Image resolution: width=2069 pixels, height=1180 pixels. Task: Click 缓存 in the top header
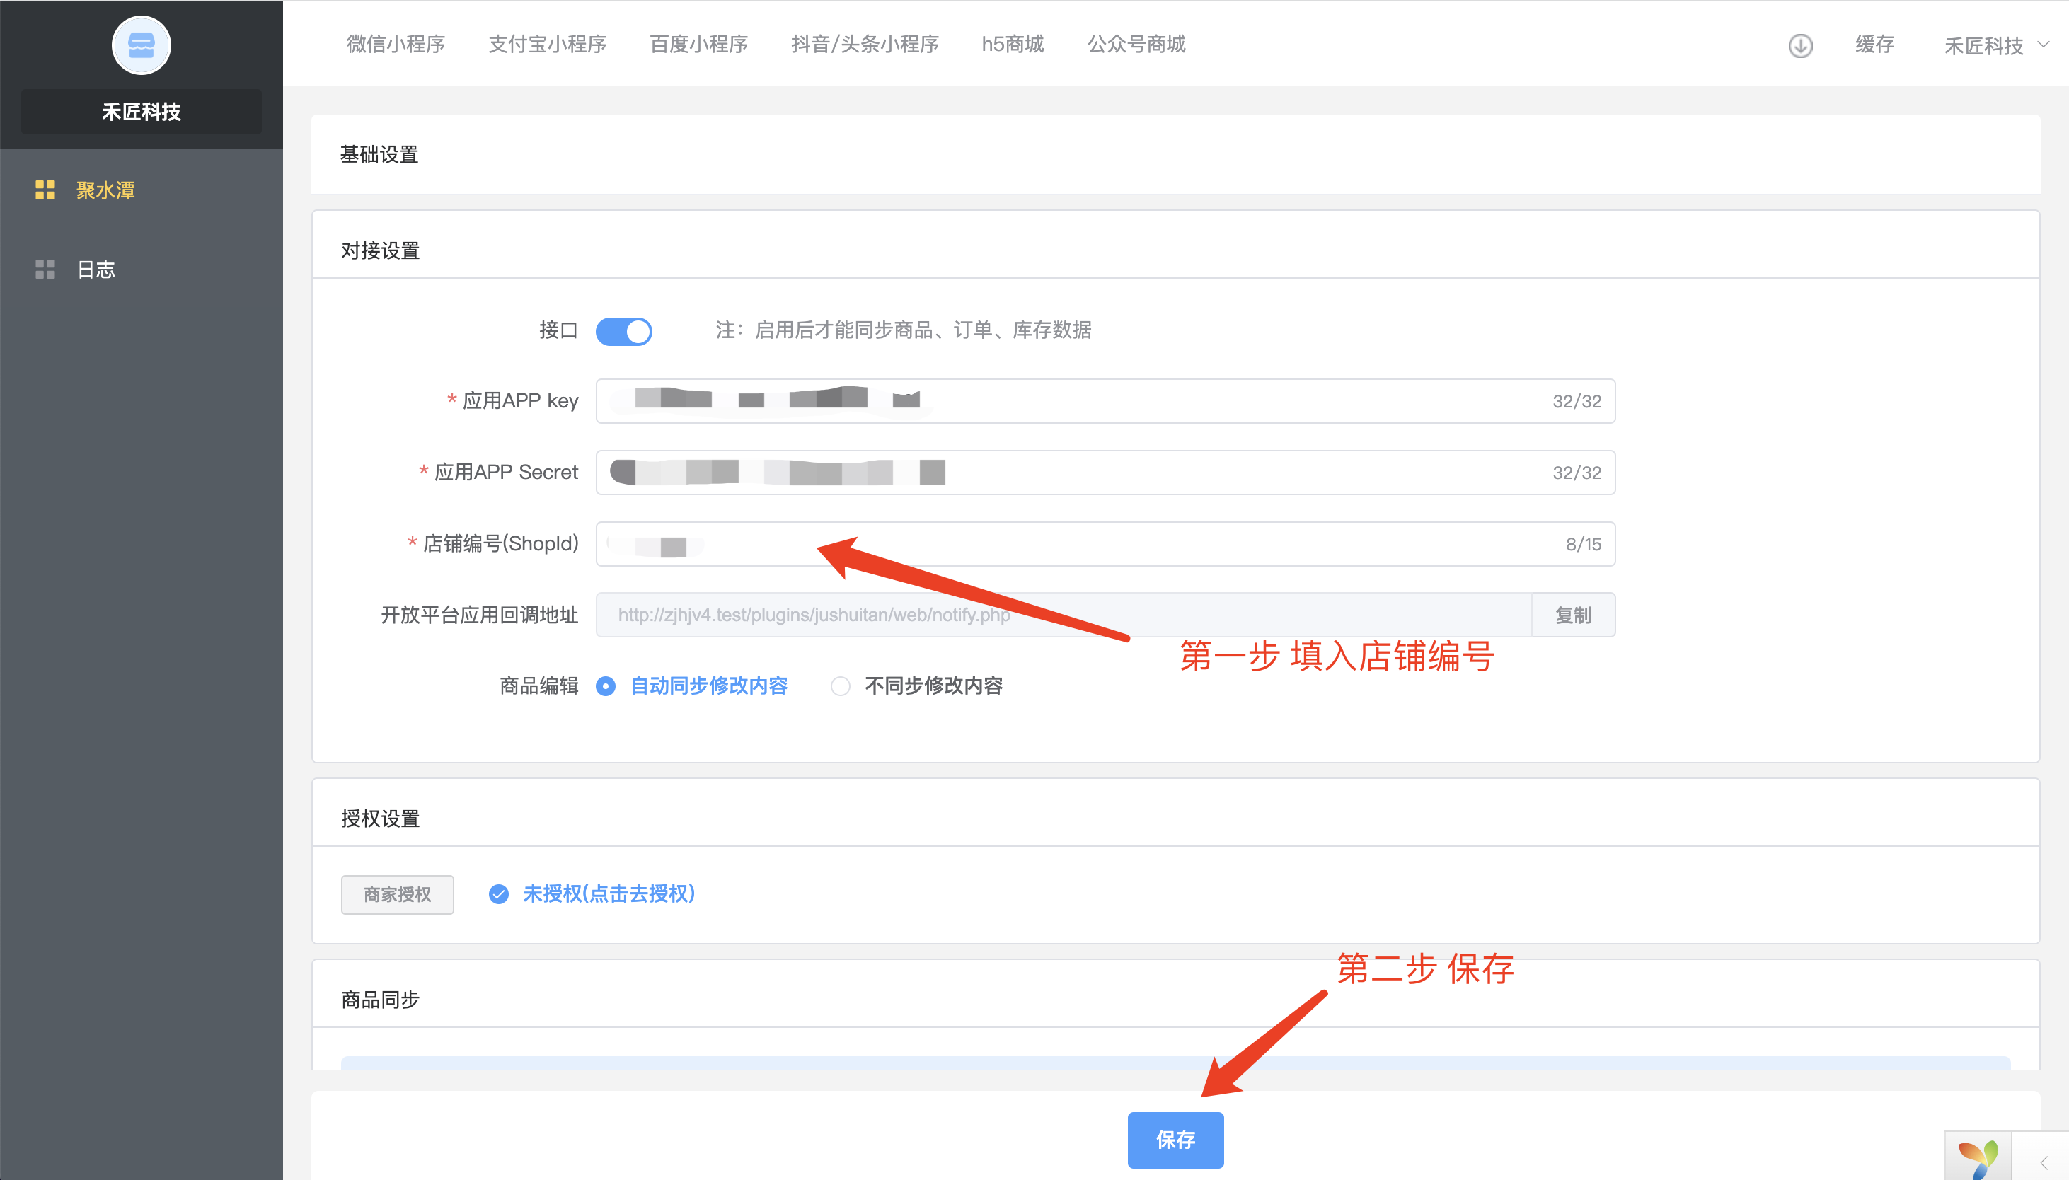pyautogui.click(x=1874, y=44)
